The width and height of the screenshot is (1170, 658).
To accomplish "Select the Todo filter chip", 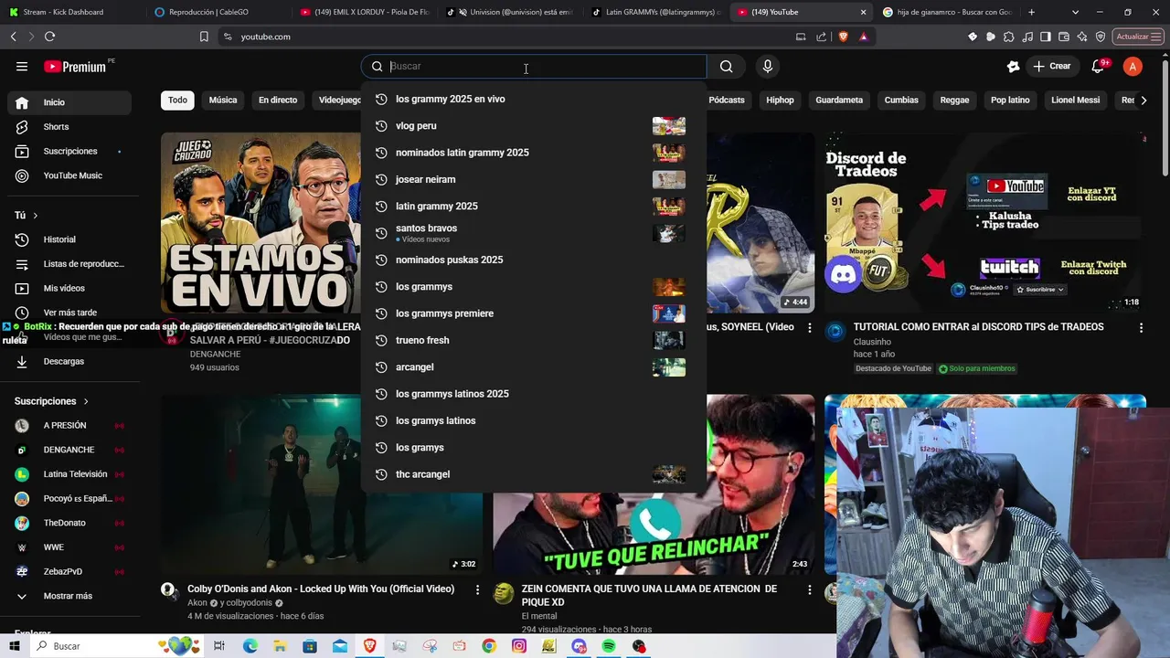I will tap(177, 100).
